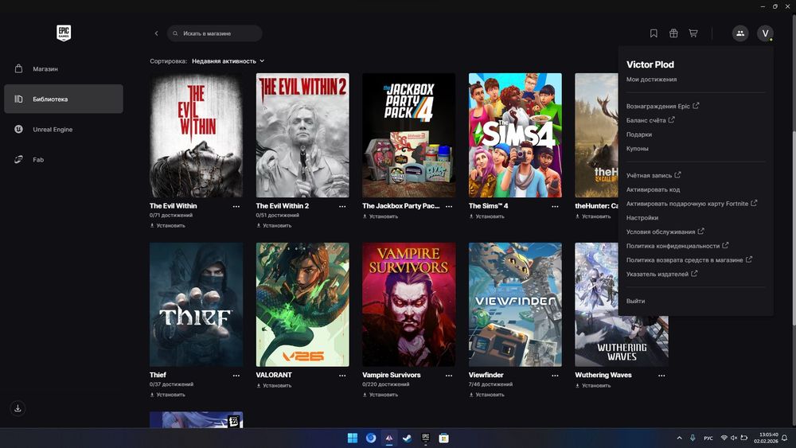Select Подарки in profile menu

639,134
